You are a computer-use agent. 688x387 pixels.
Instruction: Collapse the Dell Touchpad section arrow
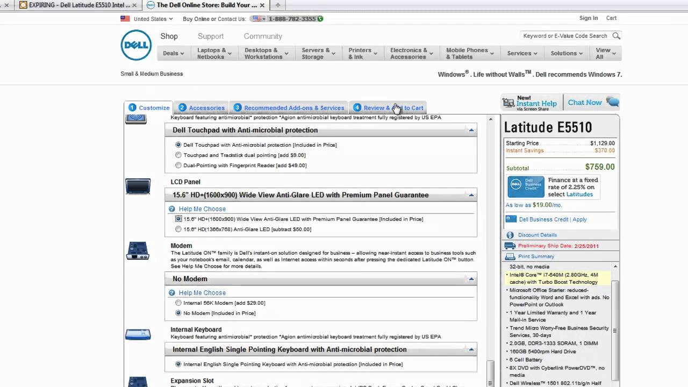point(471,130)
